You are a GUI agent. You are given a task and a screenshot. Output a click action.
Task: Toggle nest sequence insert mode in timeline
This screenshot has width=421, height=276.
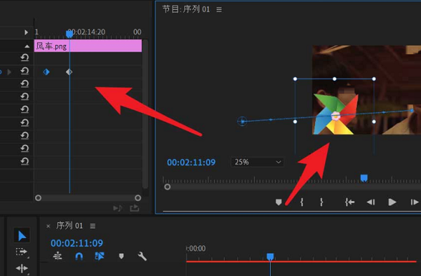coord(58,256)
